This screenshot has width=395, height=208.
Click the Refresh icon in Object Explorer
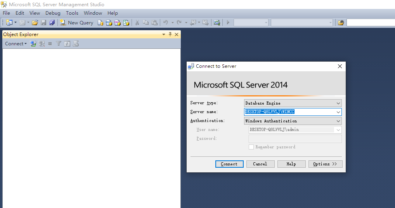click(67, 44)
